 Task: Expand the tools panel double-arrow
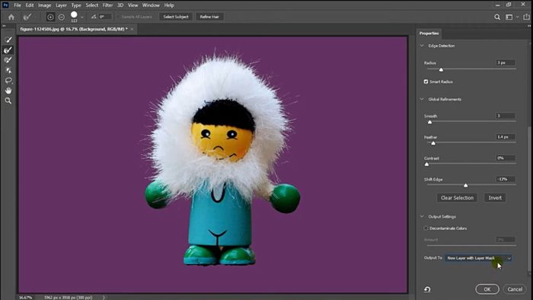[x=4, y=25]
